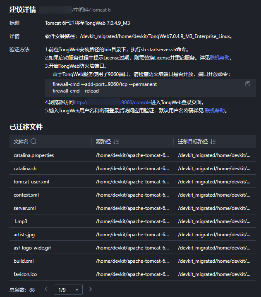Screen dimensions: 261x297
Task: Click source path of server.xml row
Action: tap(132, 208)
